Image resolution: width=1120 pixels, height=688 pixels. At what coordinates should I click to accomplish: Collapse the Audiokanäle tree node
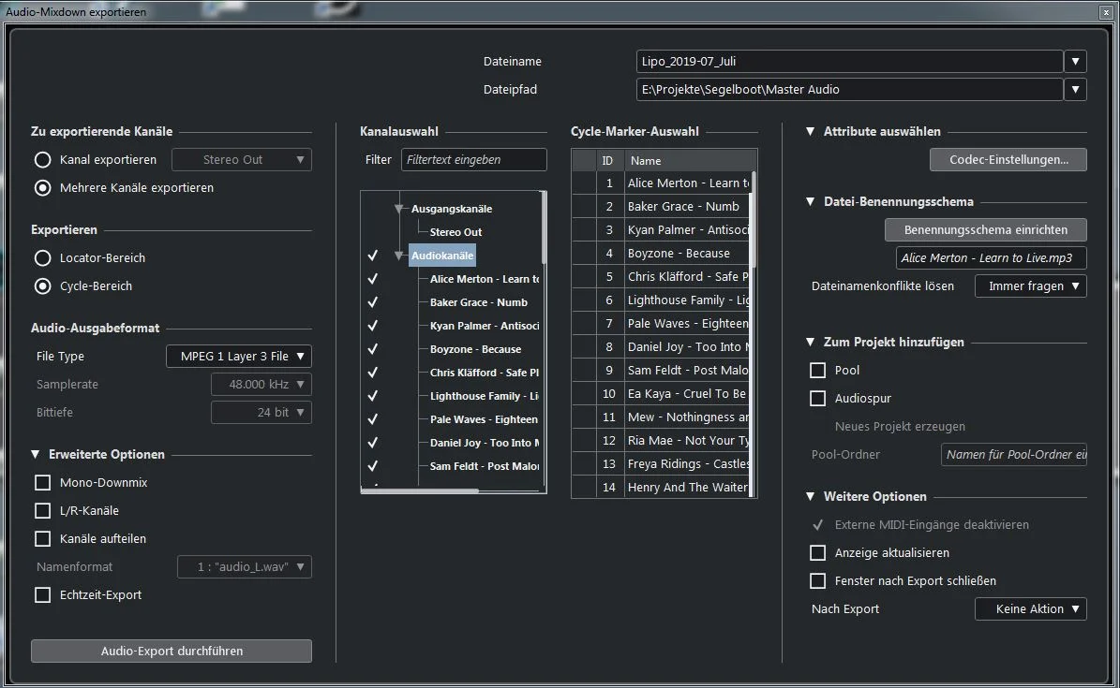tap(399, 256)
